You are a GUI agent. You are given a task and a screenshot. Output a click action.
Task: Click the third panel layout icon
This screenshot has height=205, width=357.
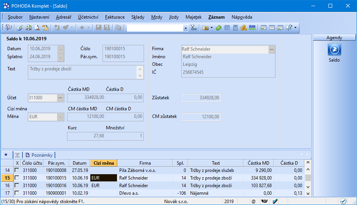pos(280,28)
